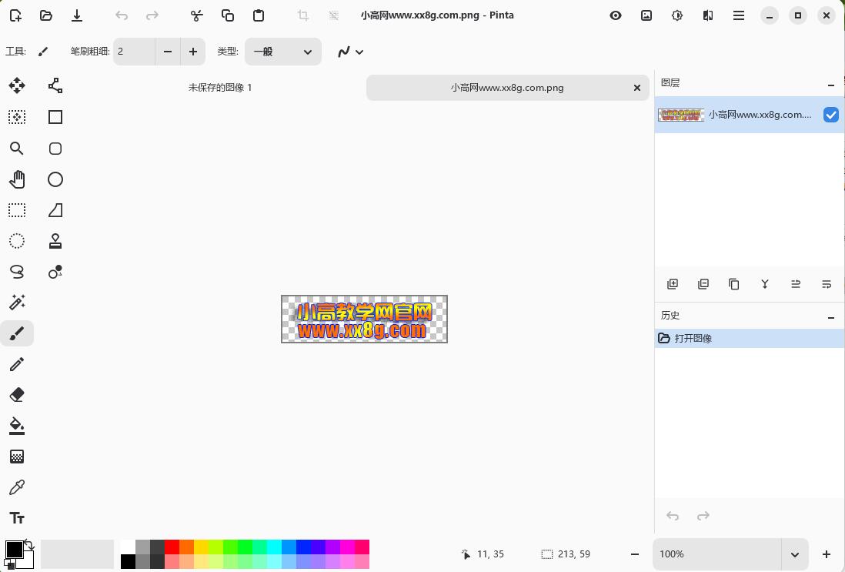Select the Clone Stamp tool
Image resolution: width=845 pixels, height=572 pixels.
click(x=55, y=241)
